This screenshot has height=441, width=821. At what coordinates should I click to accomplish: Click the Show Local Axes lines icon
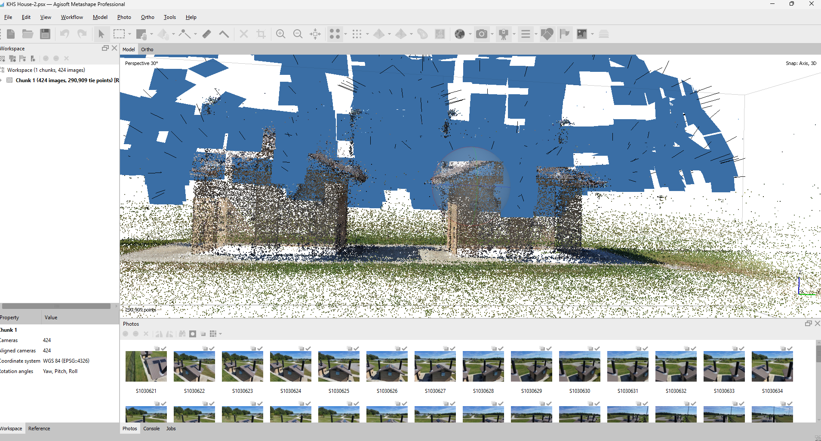coord(526,34)
